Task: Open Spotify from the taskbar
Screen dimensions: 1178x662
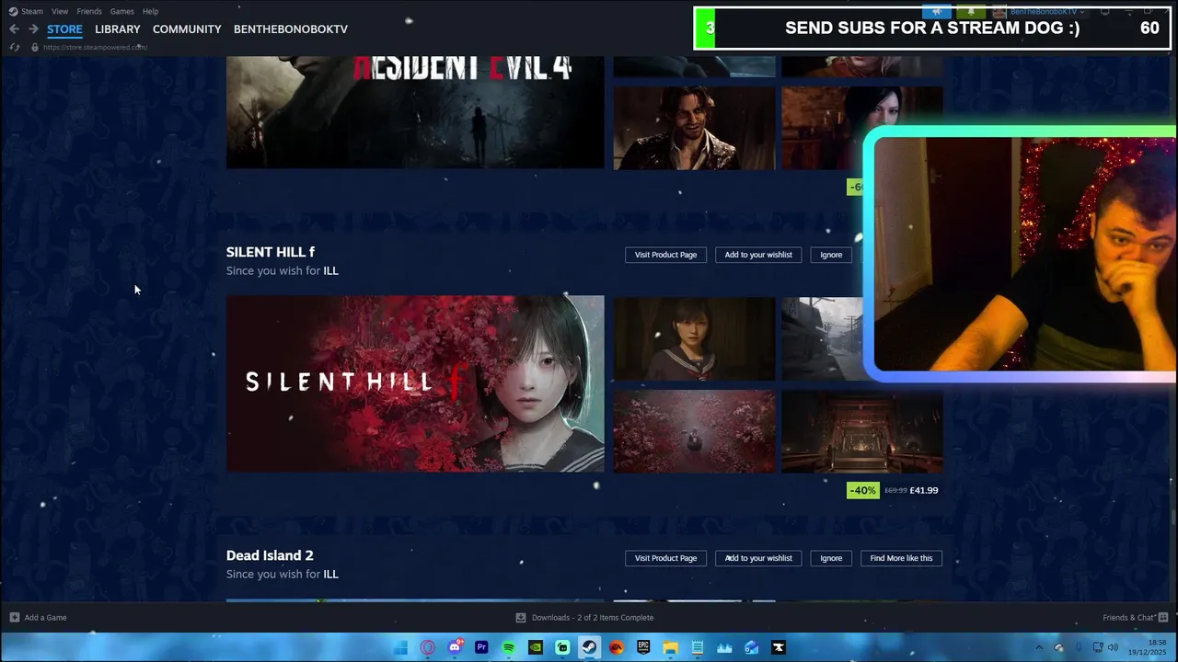Action: 509,647
